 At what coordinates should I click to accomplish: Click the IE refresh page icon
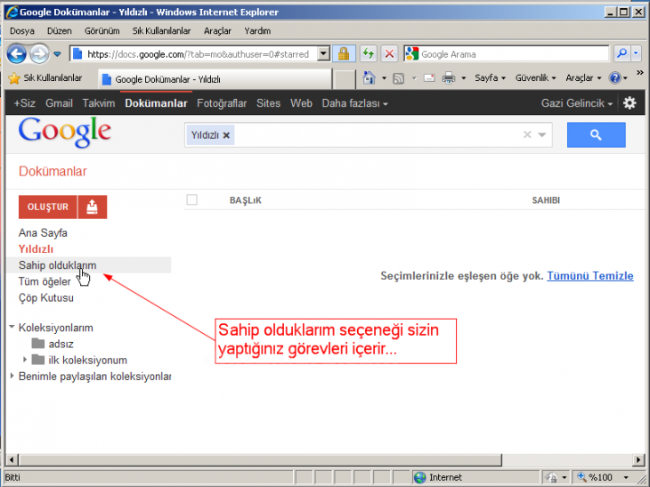click(369, 54)
